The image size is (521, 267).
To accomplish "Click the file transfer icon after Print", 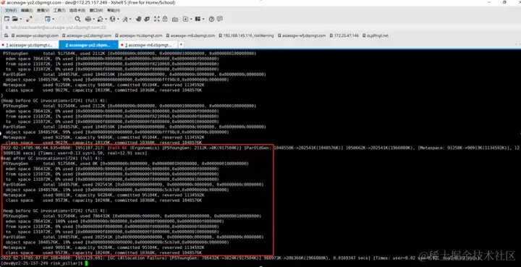I will pos(100,19).
